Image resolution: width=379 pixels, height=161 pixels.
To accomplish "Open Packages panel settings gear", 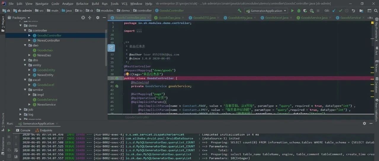I will click(x=98, y=17).
